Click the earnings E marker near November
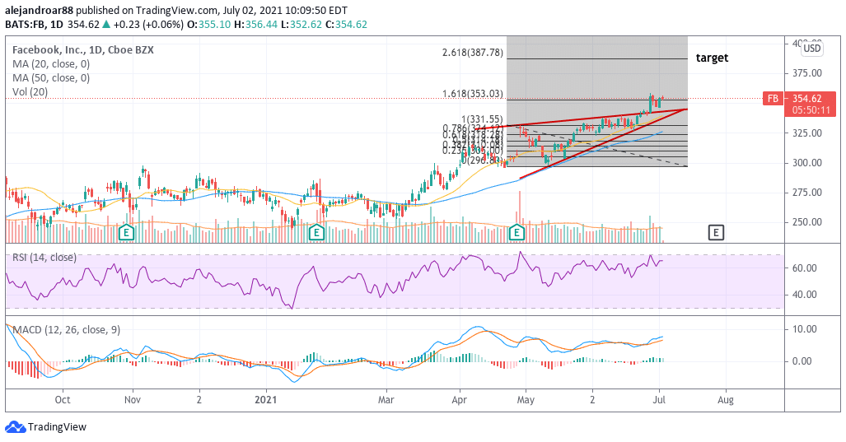Screen dimensions: 846x442 [126, 233]
